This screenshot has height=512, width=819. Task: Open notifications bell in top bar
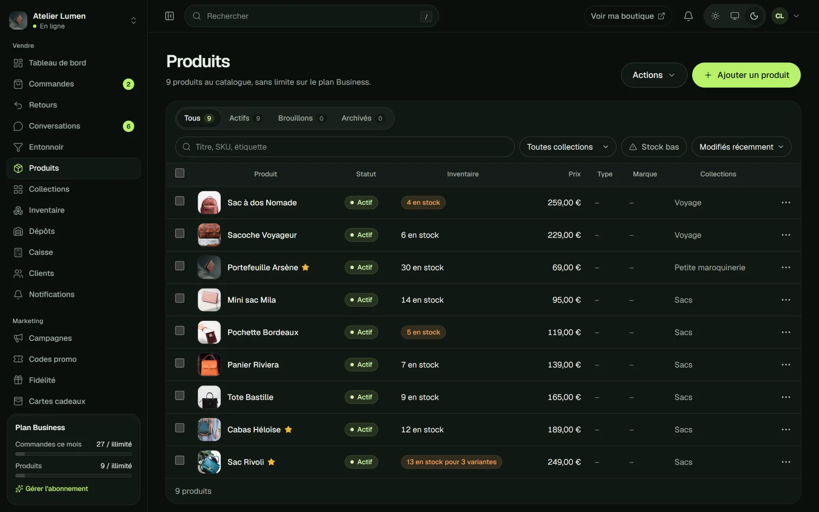[x=688, y=16]
